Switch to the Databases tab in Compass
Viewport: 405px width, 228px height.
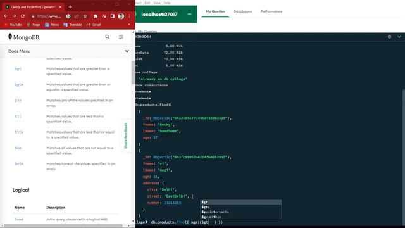[x=242, y=11]
